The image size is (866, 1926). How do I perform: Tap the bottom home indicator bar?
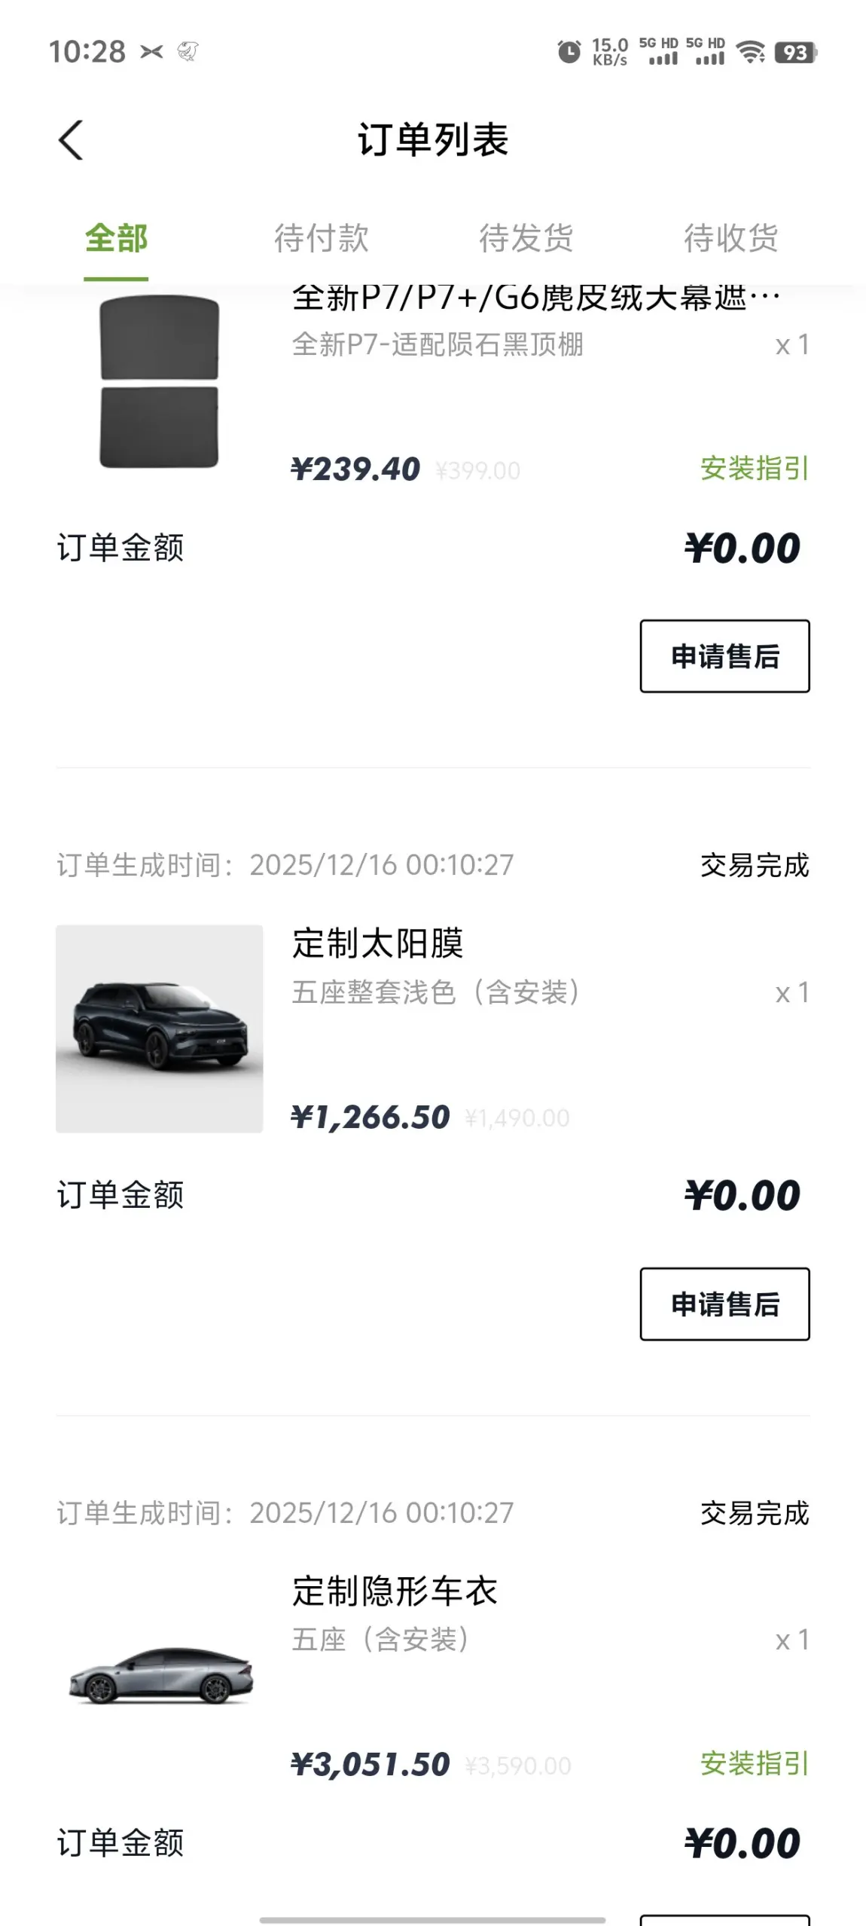pos(432,1919)
